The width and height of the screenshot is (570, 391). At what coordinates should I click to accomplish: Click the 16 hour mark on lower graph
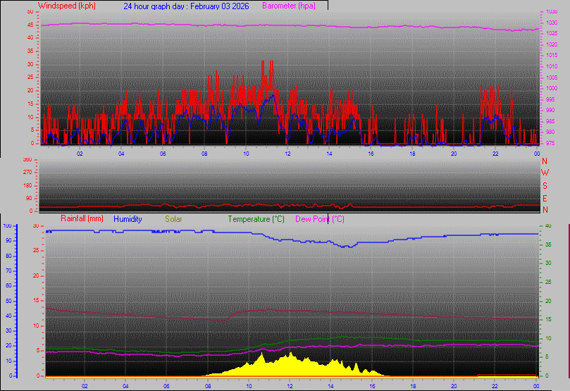point(372,385)
